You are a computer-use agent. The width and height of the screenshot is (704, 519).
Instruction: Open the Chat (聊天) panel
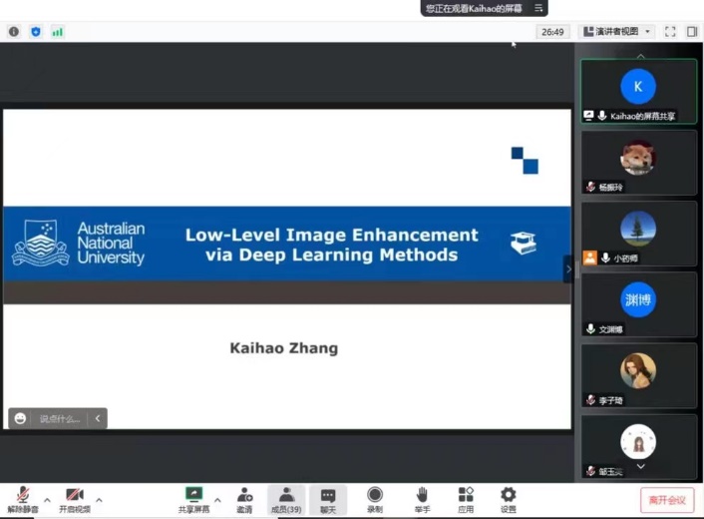click(x=328, y=497)
